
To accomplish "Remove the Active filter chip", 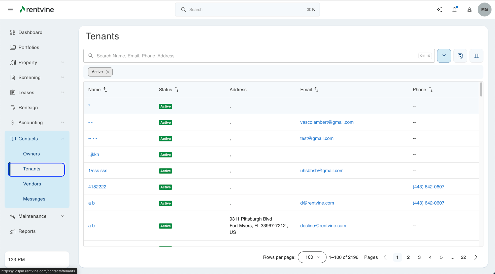I will 108,72.
